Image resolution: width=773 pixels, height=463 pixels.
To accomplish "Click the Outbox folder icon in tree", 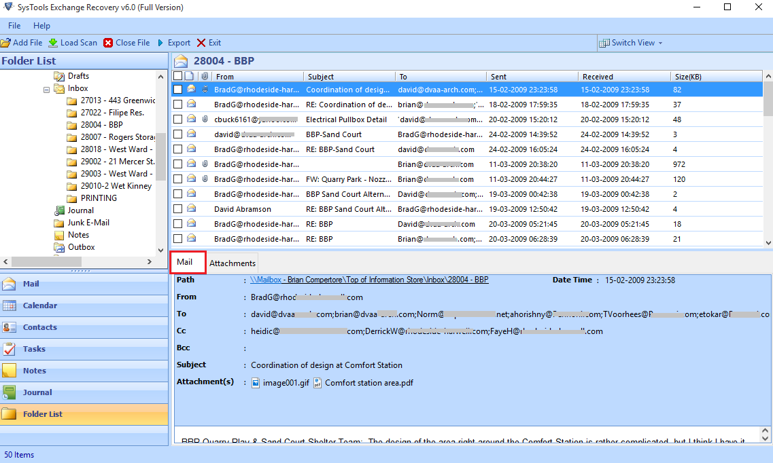I will [59, 247].
